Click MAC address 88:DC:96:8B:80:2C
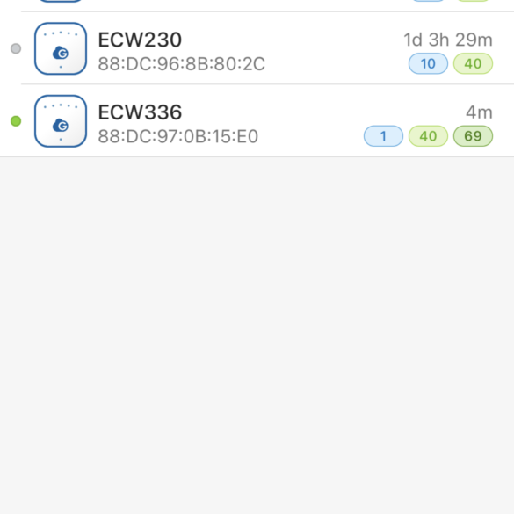 click(x=181, y=63)
